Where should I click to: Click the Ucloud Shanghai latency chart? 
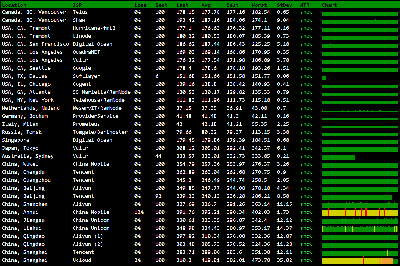pyautogui.click(x=360, y=260)
